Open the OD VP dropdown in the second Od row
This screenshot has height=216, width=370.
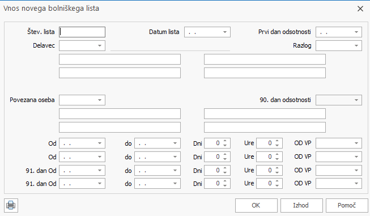click(x=356, y=157)
